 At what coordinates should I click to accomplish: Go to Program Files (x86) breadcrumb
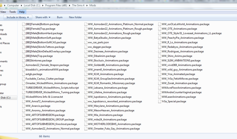tap(56, 5)
